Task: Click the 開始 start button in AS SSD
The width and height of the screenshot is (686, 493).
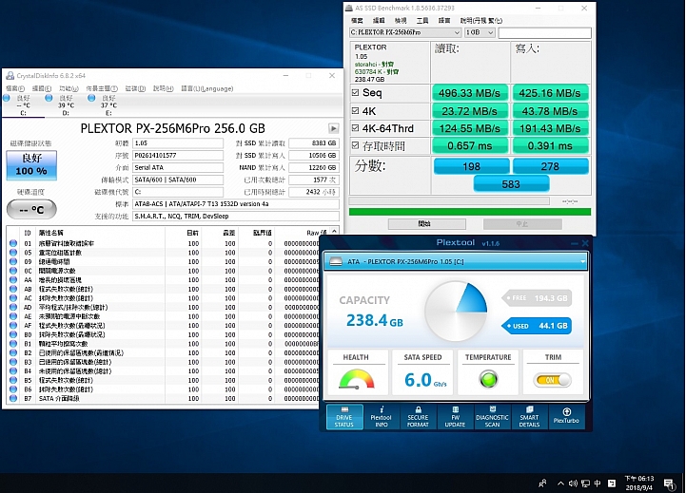Action: [426, 223]
